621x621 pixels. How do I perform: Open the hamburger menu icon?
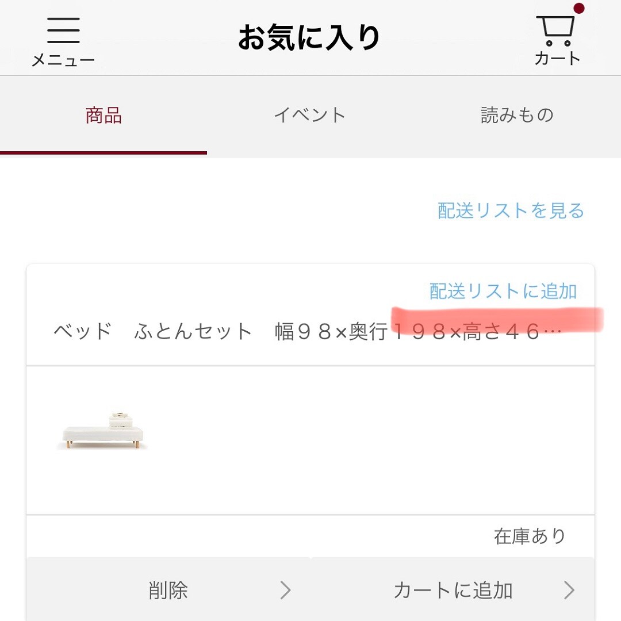63,30
